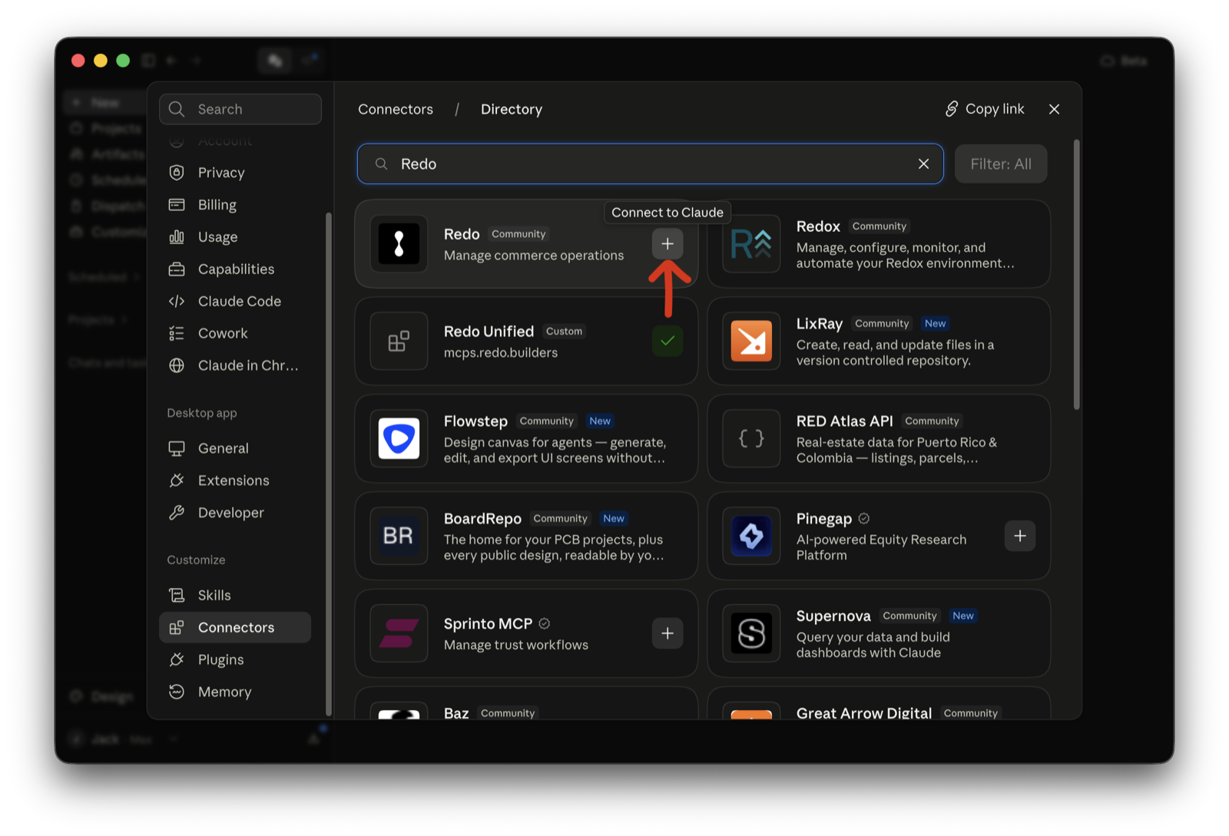
Task: Open Usage via the bar chart icon
Action: click(x=177, y=237)
